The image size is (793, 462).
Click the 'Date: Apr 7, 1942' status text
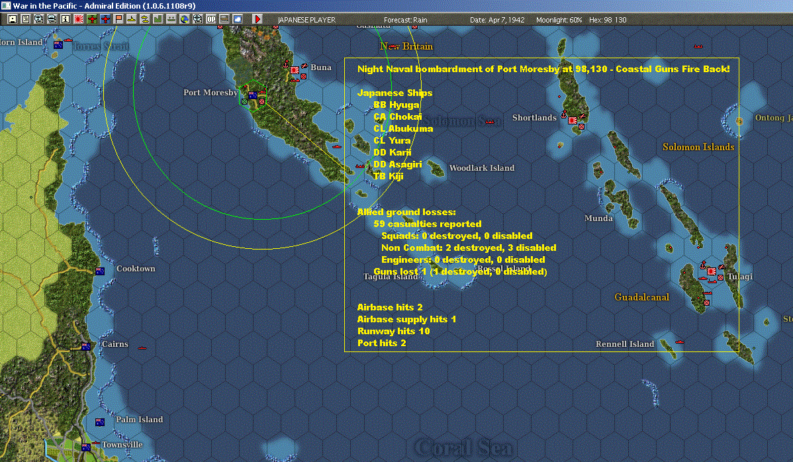click(497, 21)
